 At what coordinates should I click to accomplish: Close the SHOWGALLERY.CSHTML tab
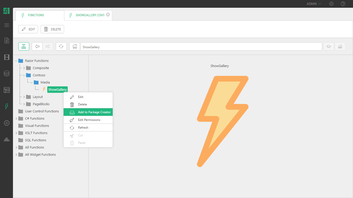point(108,15)
